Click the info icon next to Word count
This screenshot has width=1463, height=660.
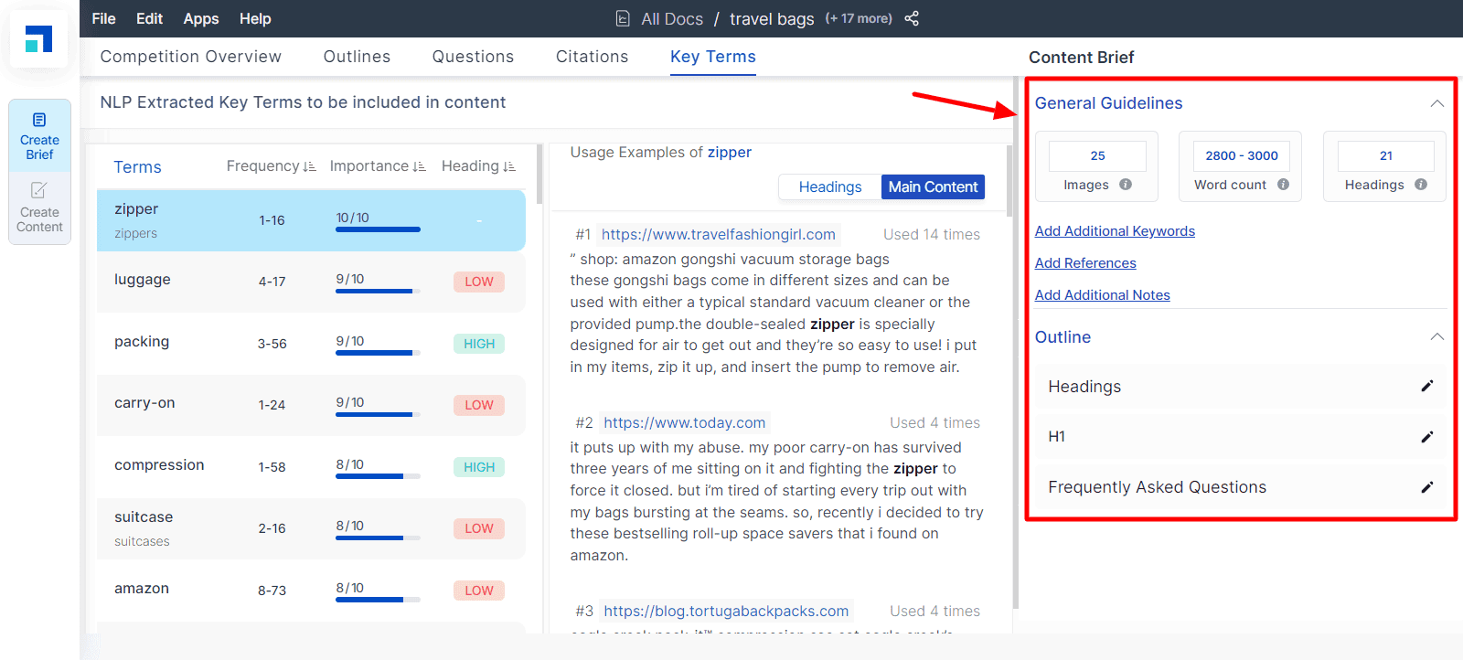pos(1284,185)
